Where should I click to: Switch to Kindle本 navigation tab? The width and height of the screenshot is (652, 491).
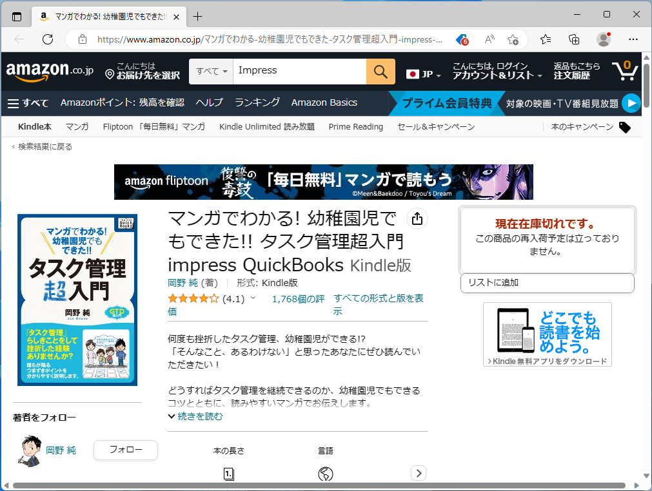click(34, 127)
